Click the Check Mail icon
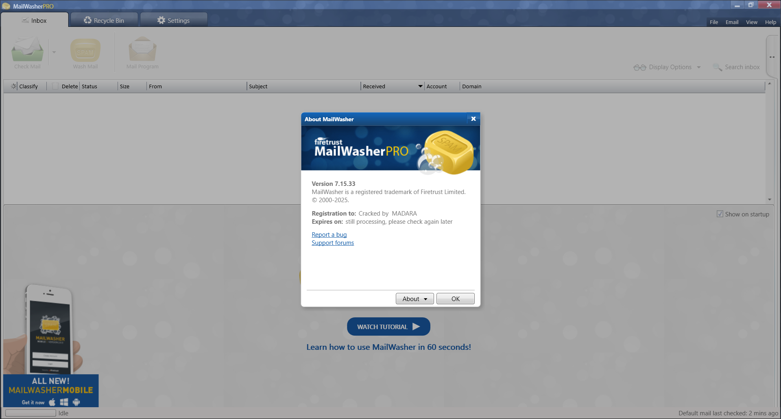The width and height of the screenshot is (781, 419). [27, 50]
